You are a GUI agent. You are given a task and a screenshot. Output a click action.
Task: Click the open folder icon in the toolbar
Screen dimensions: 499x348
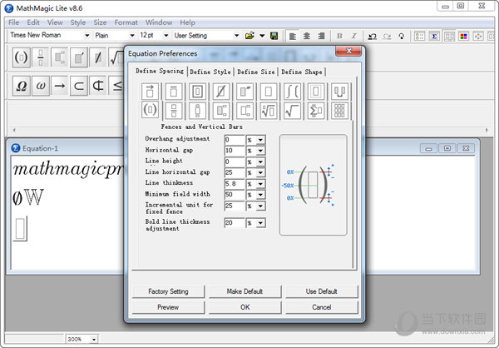pyautogui.click(x=249, y=36)
